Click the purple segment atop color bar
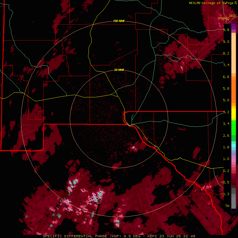This screenshot has width=238, height=238. click(x=234, y=27)
